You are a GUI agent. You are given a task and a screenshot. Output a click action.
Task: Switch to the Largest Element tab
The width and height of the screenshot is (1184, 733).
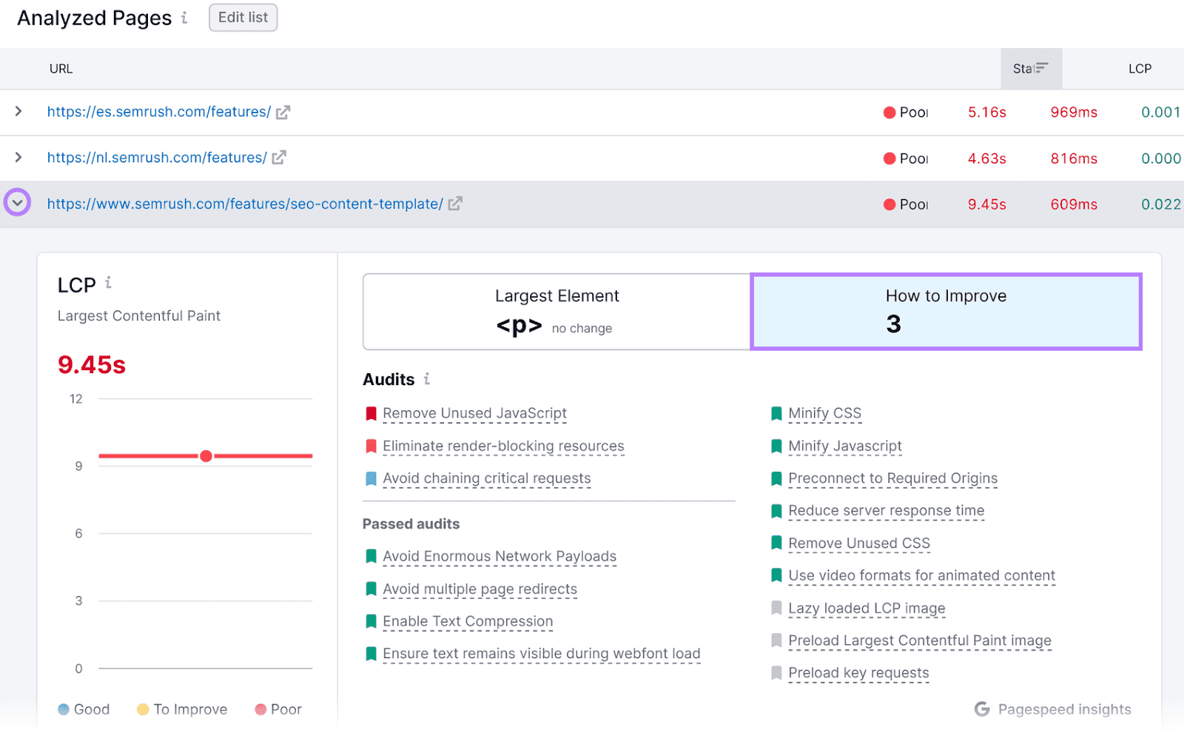(556, 311)
